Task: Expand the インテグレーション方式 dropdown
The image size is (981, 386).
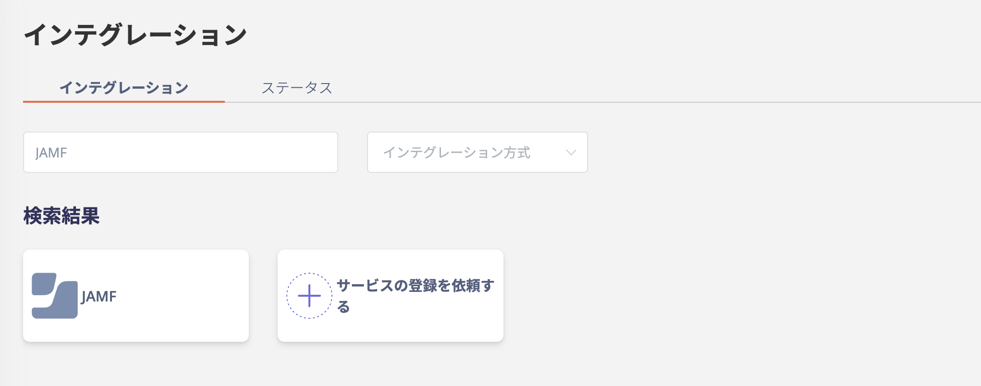Action: pos(478,152)
